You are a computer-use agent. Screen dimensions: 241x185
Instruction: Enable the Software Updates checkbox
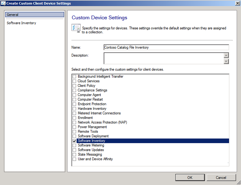pyautogui.click(x=74, y=150)
